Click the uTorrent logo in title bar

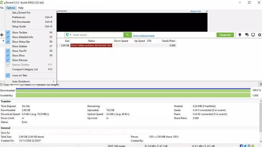pos(2,3)
